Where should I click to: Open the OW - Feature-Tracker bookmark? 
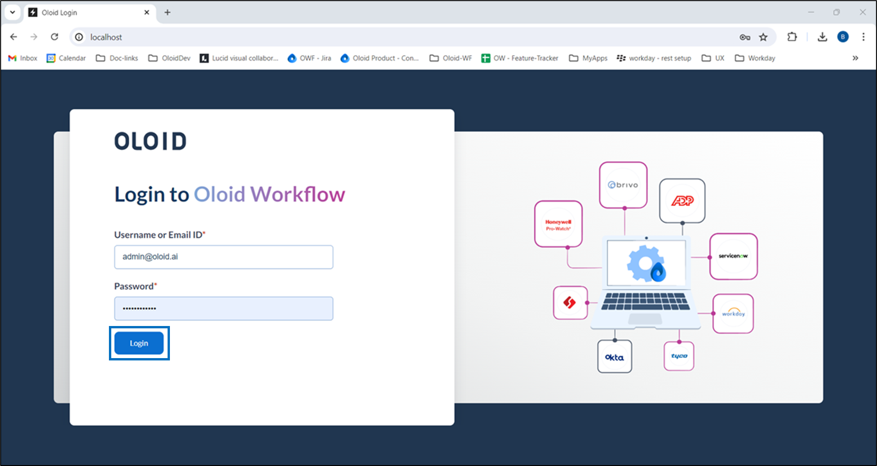click(520, 58)
